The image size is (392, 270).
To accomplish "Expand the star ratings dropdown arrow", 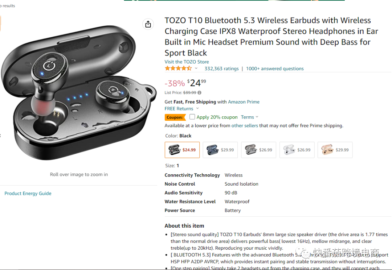I will tap(196, 68).
